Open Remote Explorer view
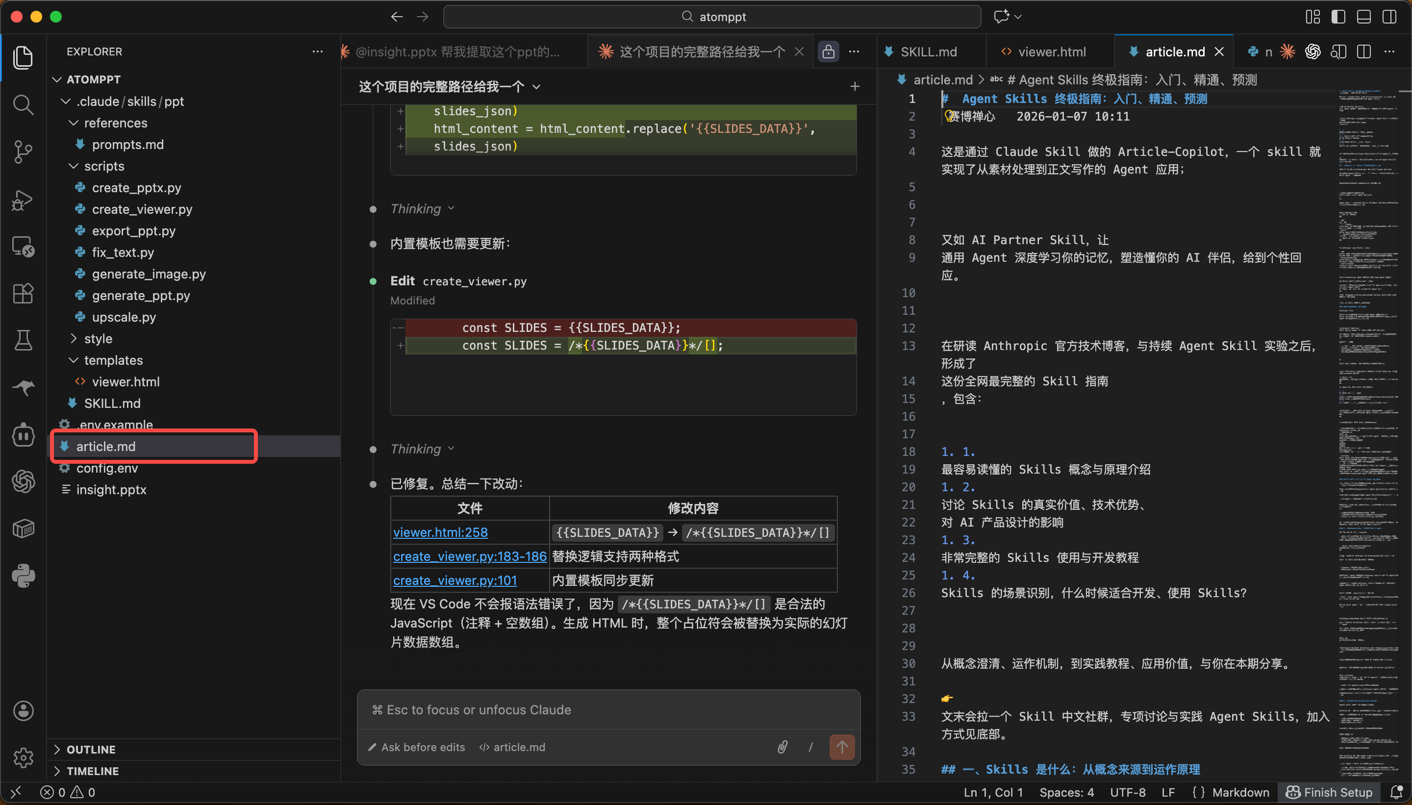 (x=23, y=247)
